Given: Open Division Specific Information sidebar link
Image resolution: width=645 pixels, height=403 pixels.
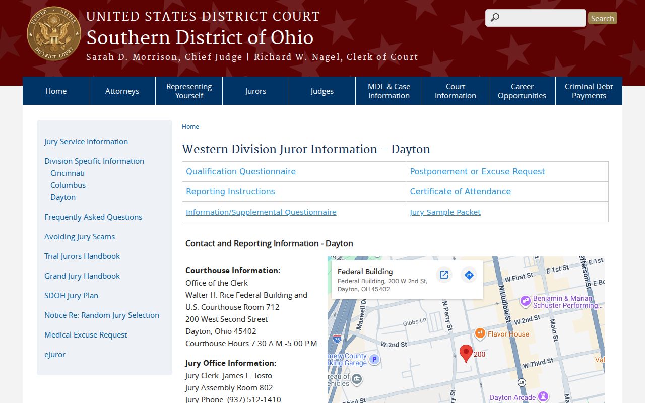Looking at the screenshot, I should pyautogui.click(x=94, y=161).
